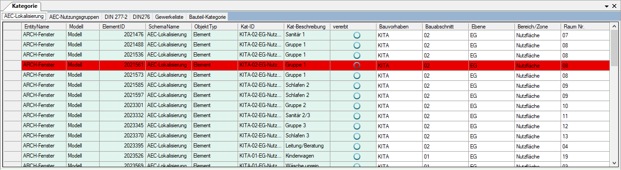Screen dimensions: 621x170
Task: Switch to Gewerkeliste tab
Action: coord(170,17)
